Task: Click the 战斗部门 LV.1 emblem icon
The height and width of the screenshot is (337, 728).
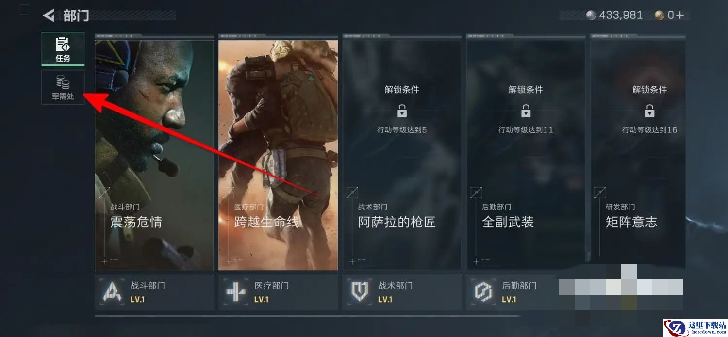Action: 113,292
